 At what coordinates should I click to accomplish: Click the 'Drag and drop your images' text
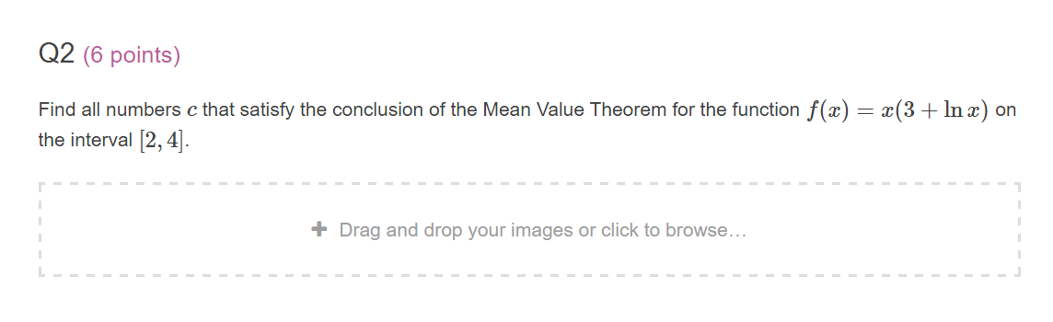(x=463, y=230)
